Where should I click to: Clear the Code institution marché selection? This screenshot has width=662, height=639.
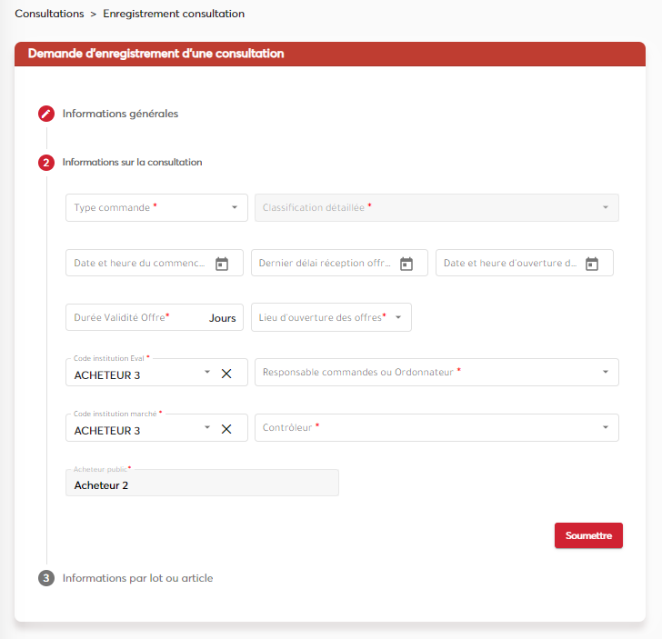coord(226,429)
